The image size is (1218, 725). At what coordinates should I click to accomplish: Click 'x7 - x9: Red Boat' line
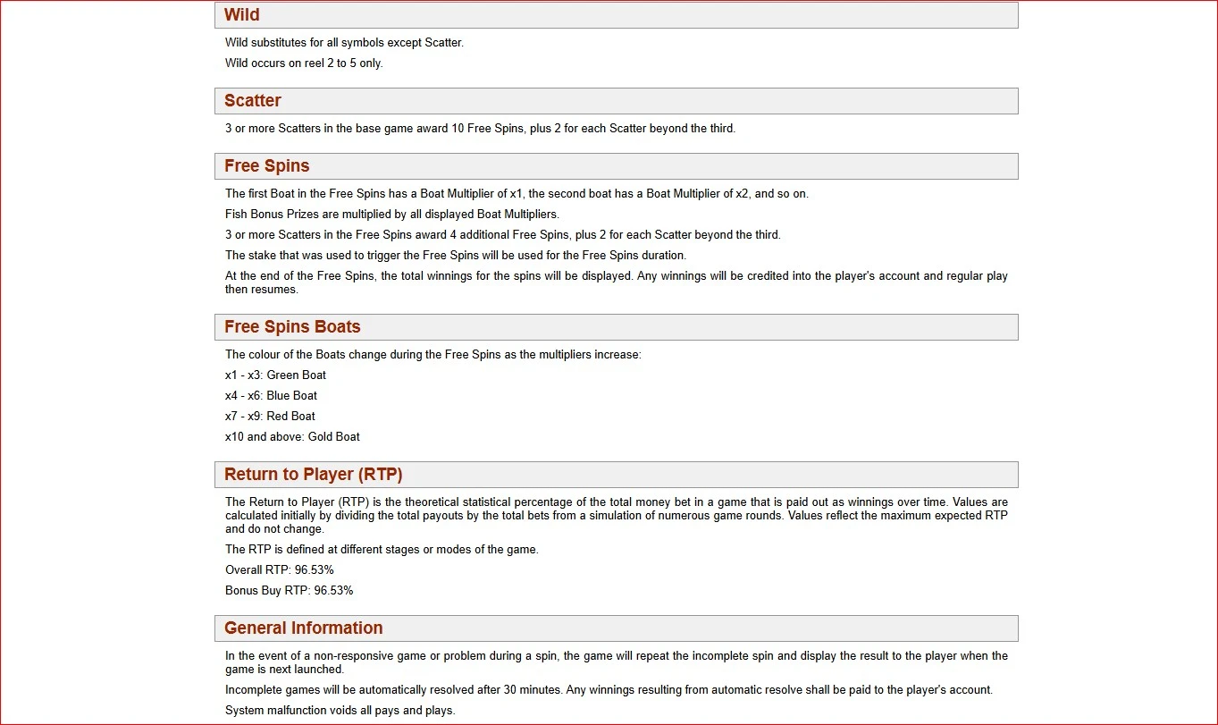pyautogui.click(x=270, y=417)
